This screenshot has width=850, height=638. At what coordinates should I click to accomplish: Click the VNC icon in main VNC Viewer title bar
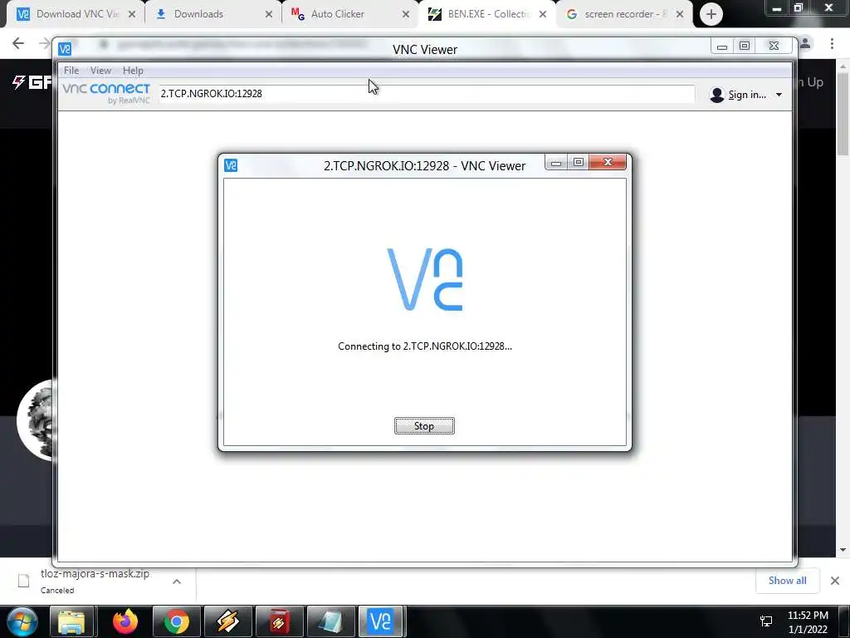coord(65,49)
